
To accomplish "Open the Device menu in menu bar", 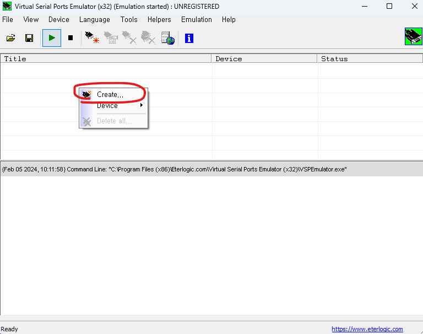I will 59,19.
